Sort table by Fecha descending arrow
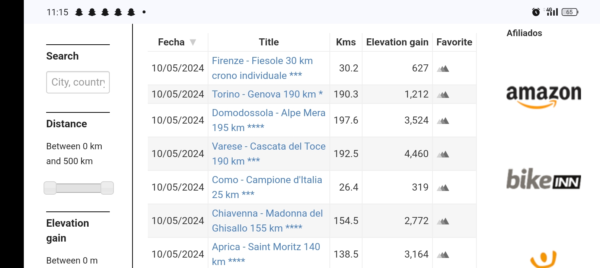600x268 pixels. [x=193, y=42]
